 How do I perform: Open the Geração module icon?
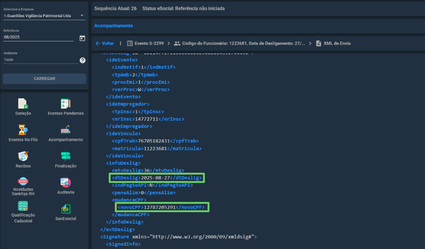coord(23,103)
